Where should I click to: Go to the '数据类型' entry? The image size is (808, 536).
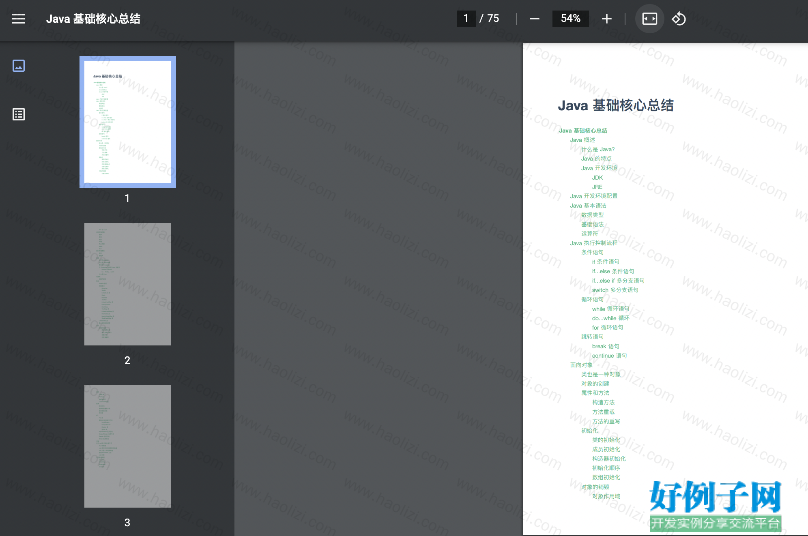coord(592,215)
